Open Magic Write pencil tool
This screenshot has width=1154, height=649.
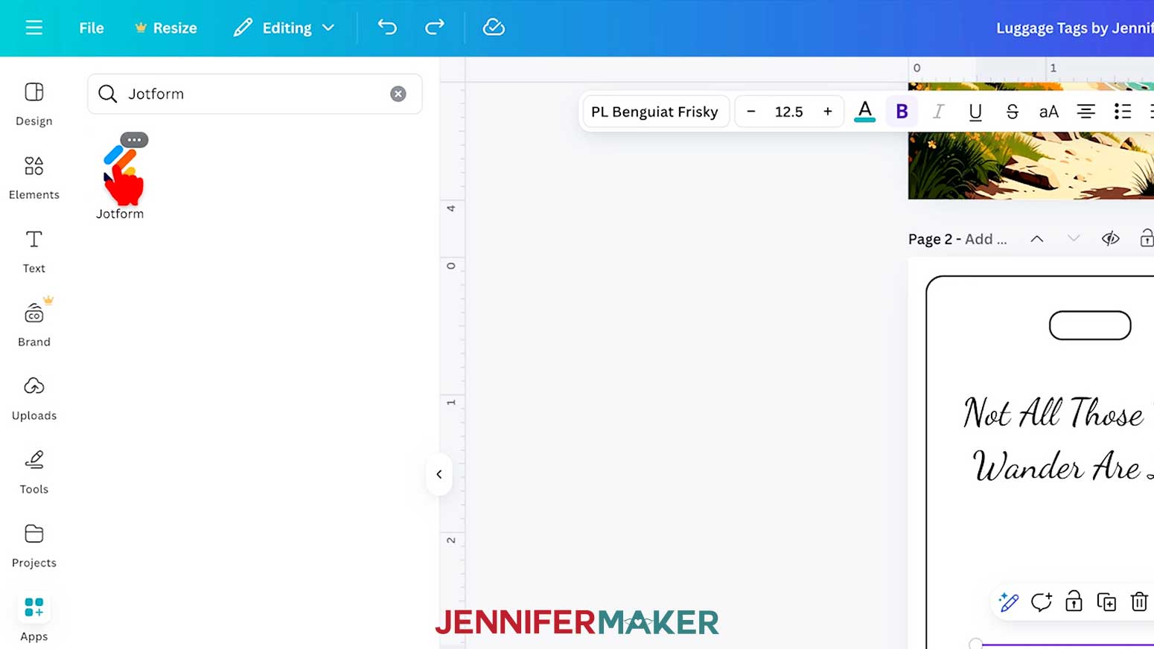pyautogui.click(x=1009, y=601)
